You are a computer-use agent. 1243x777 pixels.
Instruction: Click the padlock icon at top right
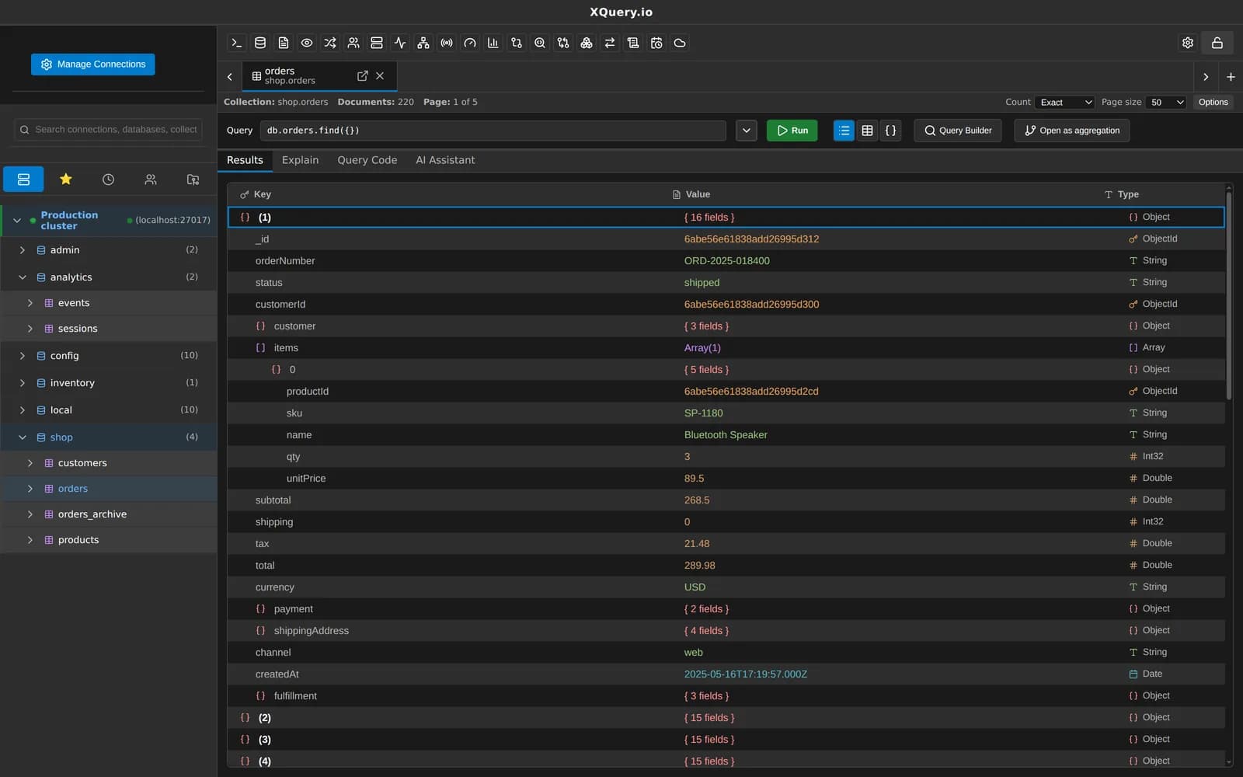pos(1217,43)
